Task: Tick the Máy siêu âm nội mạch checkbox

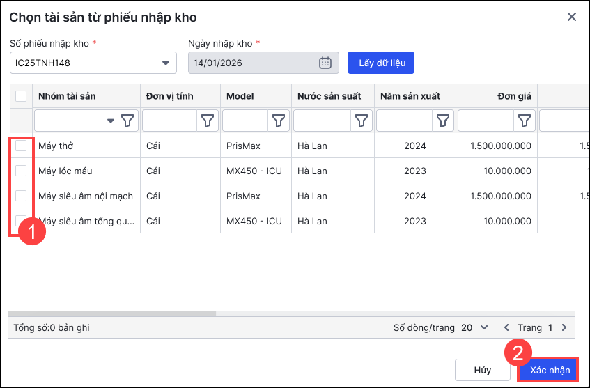Action: coord(21,196)
